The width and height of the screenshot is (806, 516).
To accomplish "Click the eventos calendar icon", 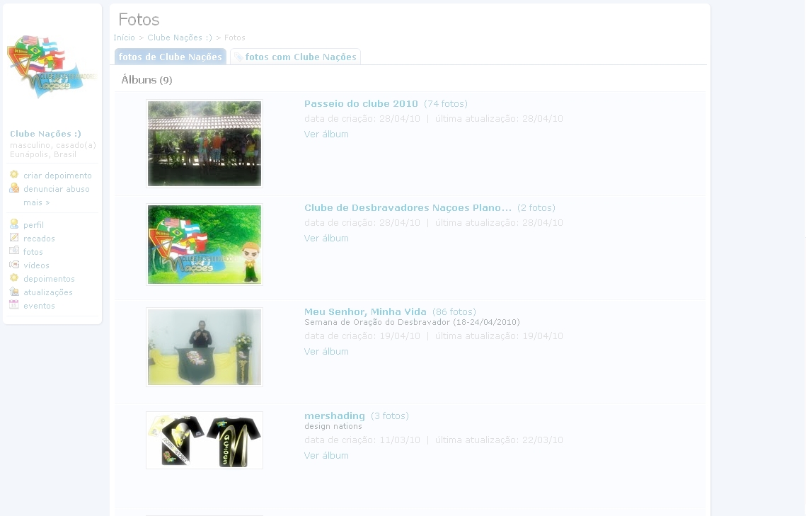I will tap(14, 305).
